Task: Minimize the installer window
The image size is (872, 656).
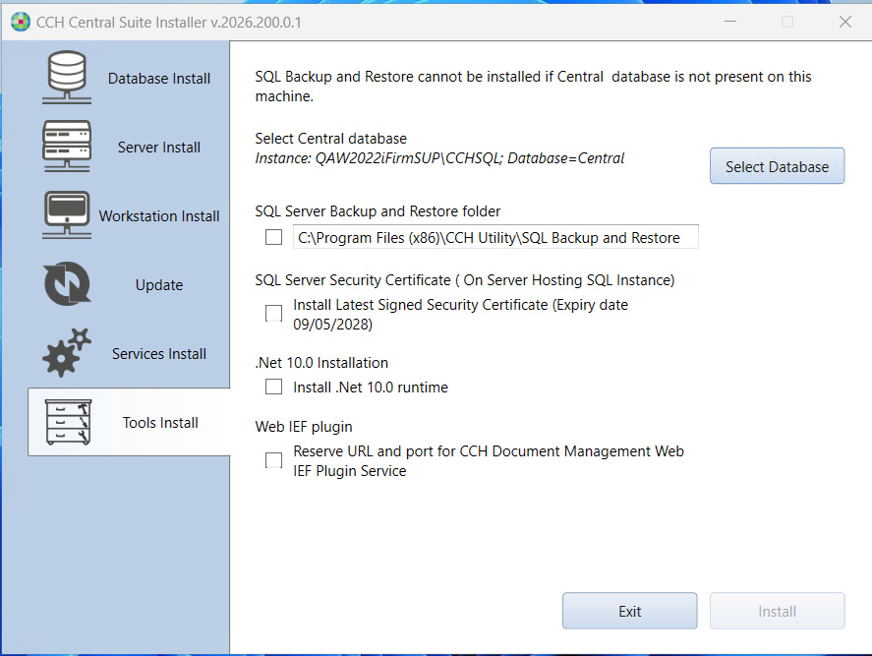Action: tap(730, 22)
